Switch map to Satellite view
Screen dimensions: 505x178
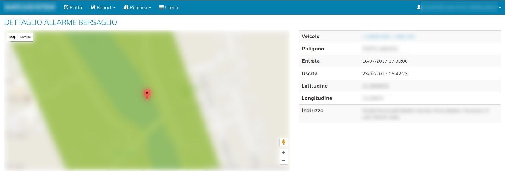pos(25,37)
